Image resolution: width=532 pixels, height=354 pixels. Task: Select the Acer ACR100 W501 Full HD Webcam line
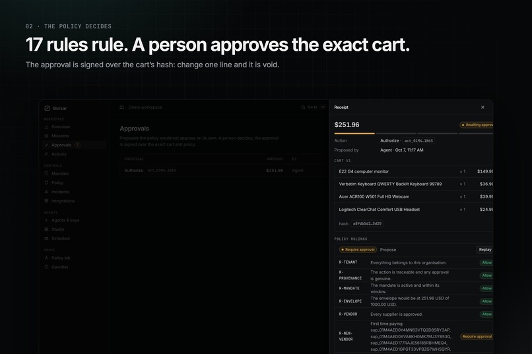[414, 196]
